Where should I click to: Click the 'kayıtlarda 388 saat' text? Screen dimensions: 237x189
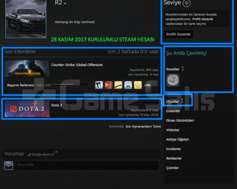click(x=144, y=70)
